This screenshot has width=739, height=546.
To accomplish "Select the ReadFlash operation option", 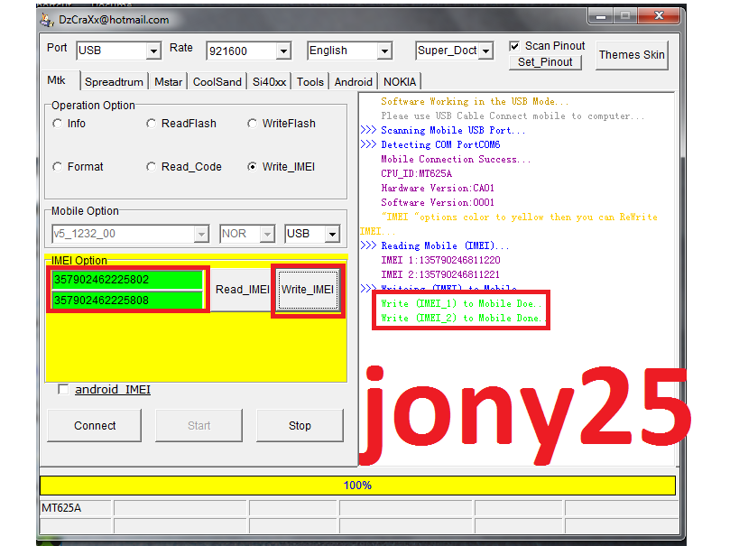I will pos(152,124).
